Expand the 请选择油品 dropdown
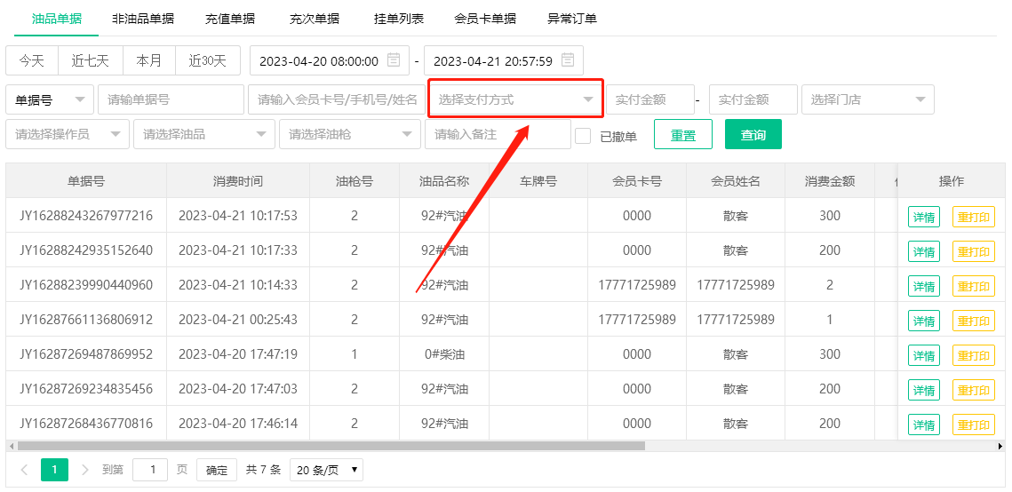 (204, 134)
